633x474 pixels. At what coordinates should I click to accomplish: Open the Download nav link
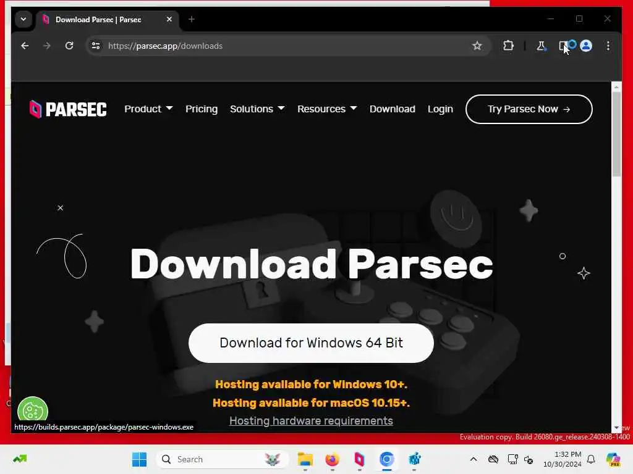point(393,109)
